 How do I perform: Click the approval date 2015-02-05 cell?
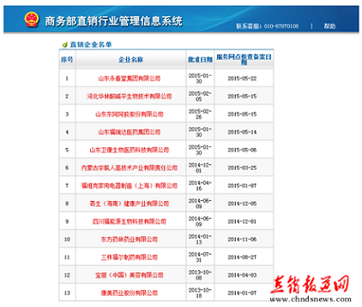200,96
